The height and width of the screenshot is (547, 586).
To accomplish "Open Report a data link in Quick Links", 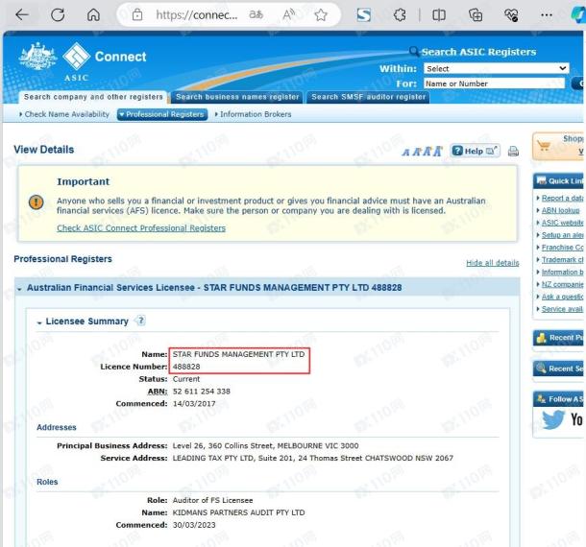I will (x=562, y=199).
